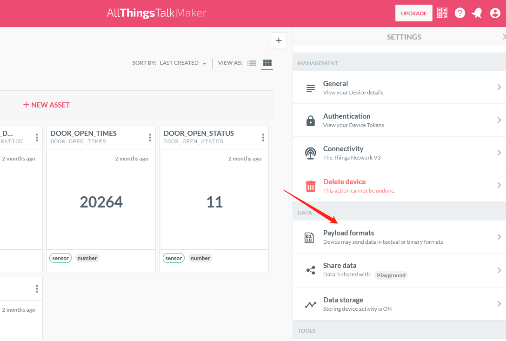Click 'This action cannot be undone.' text
The height and width of the screenshot is (341, 506).
point(359,191)
